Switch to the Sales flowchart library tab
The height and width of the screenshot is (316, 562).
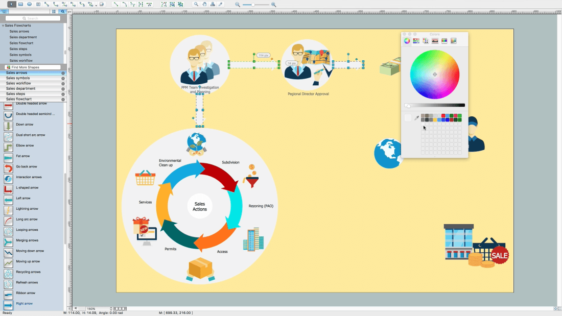pos(33,99)
